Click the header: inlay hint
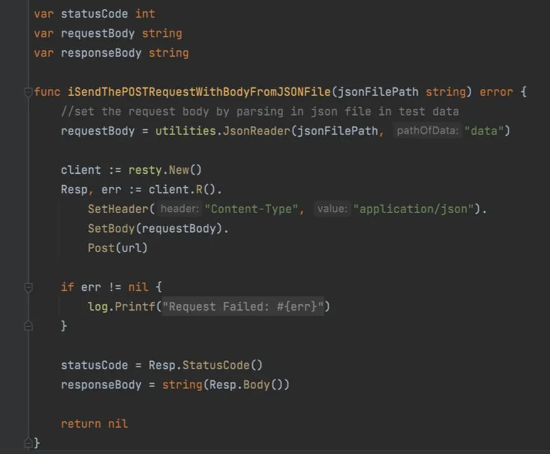Viewport: 550px width, 454px height. pyautogui.click(x=180, y=209)
